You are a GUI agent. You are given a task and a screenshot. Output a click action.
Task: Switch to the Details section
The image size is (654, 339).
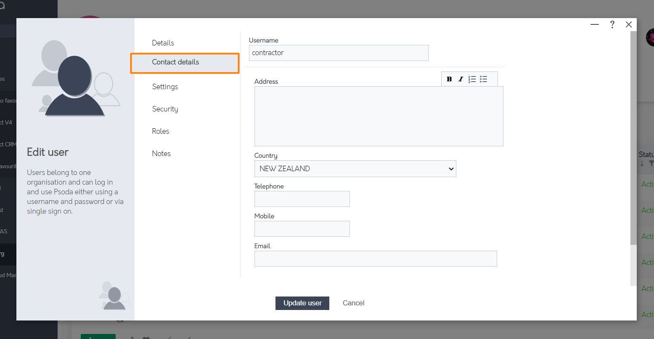click(163, 42)
